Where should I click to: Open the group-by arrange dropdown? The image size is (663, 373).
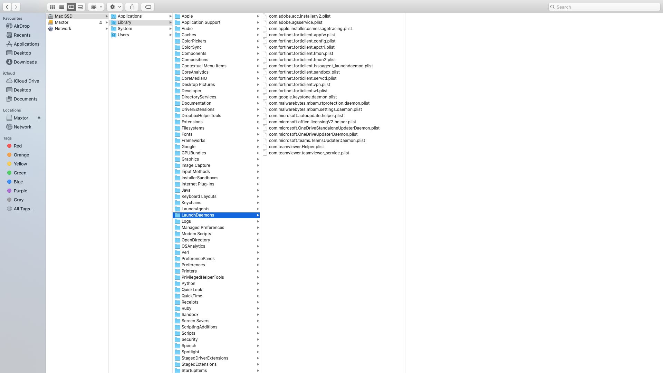pyautogui.click(x=96, y=7)
